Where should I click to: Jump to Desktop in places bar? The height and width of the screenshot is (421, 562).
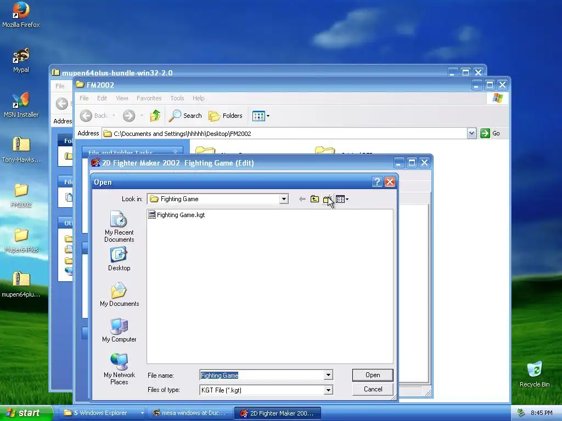(x=119, y=259)
